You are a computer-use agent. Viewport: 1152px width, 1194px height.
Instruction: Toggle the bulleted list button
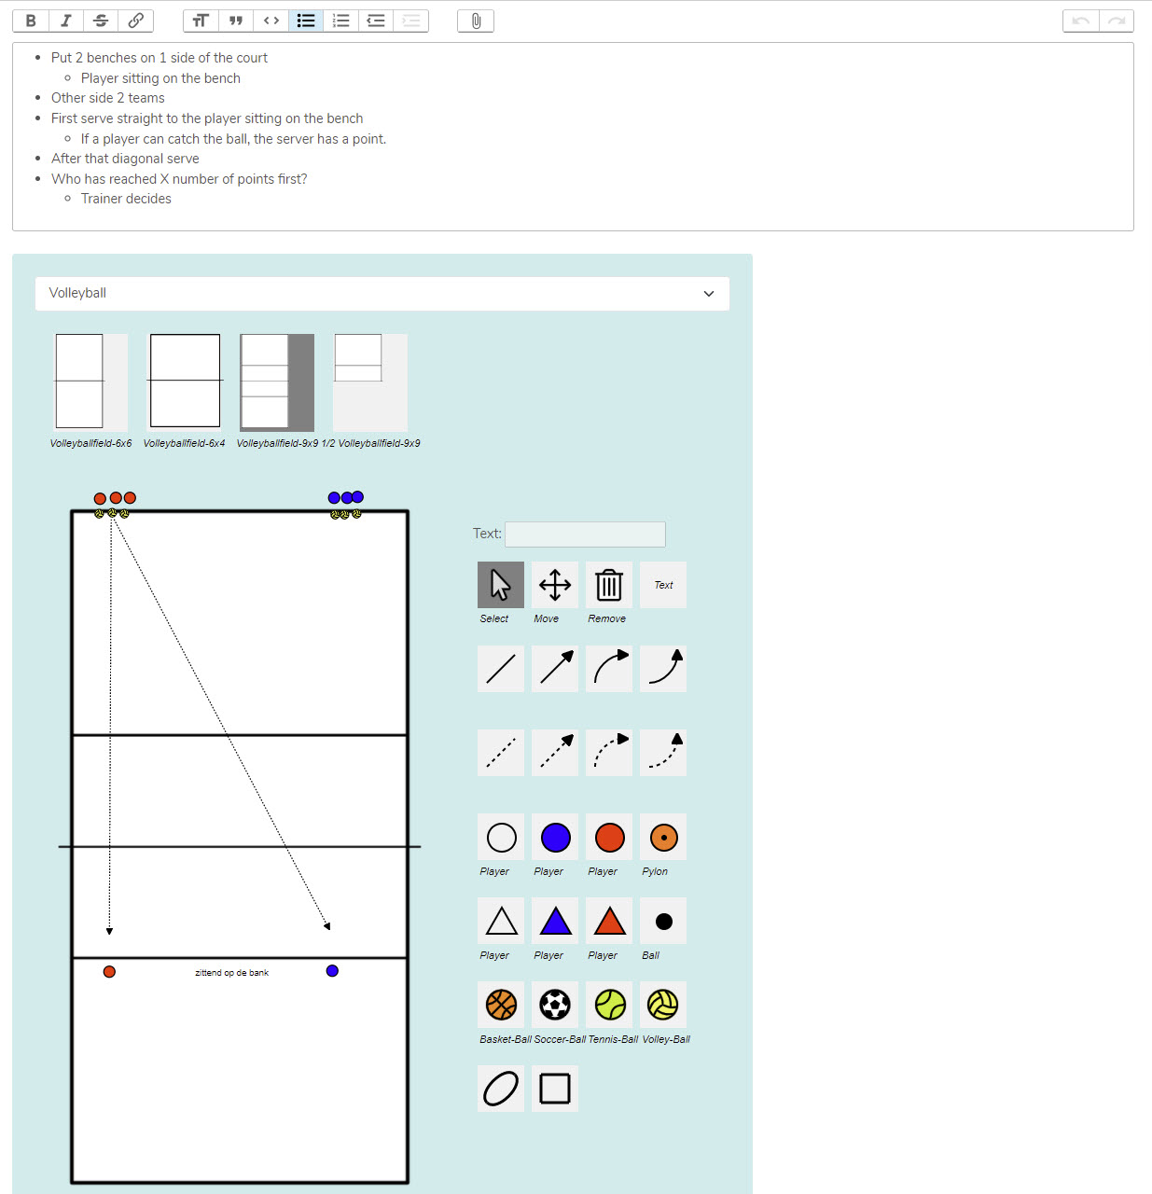click(306, 21)
